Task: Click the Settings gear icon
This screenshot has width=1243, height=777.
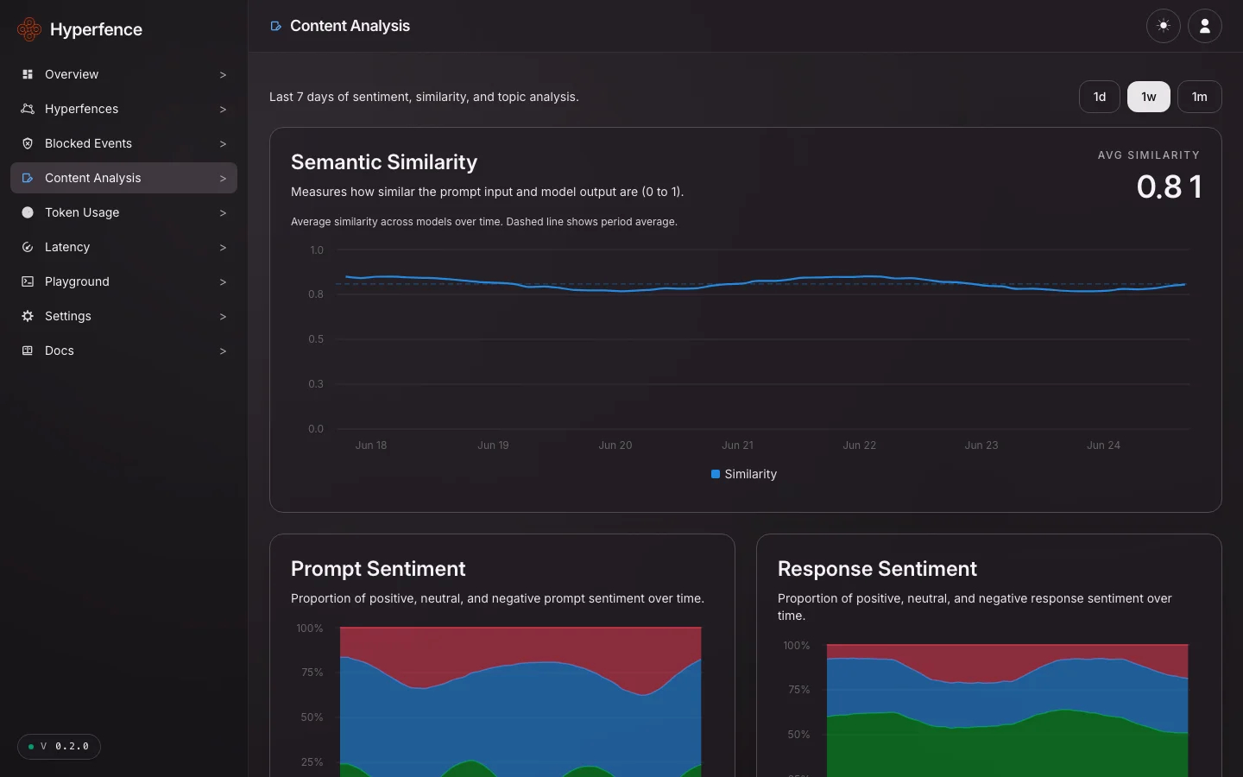Action: (28, 316)
